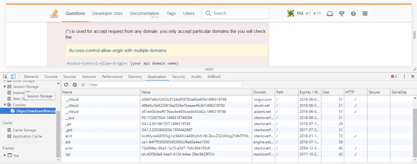The image size is (417, 164).
Task: Open the Stack Exchange site switcher icon
Action: click(365, 14)
